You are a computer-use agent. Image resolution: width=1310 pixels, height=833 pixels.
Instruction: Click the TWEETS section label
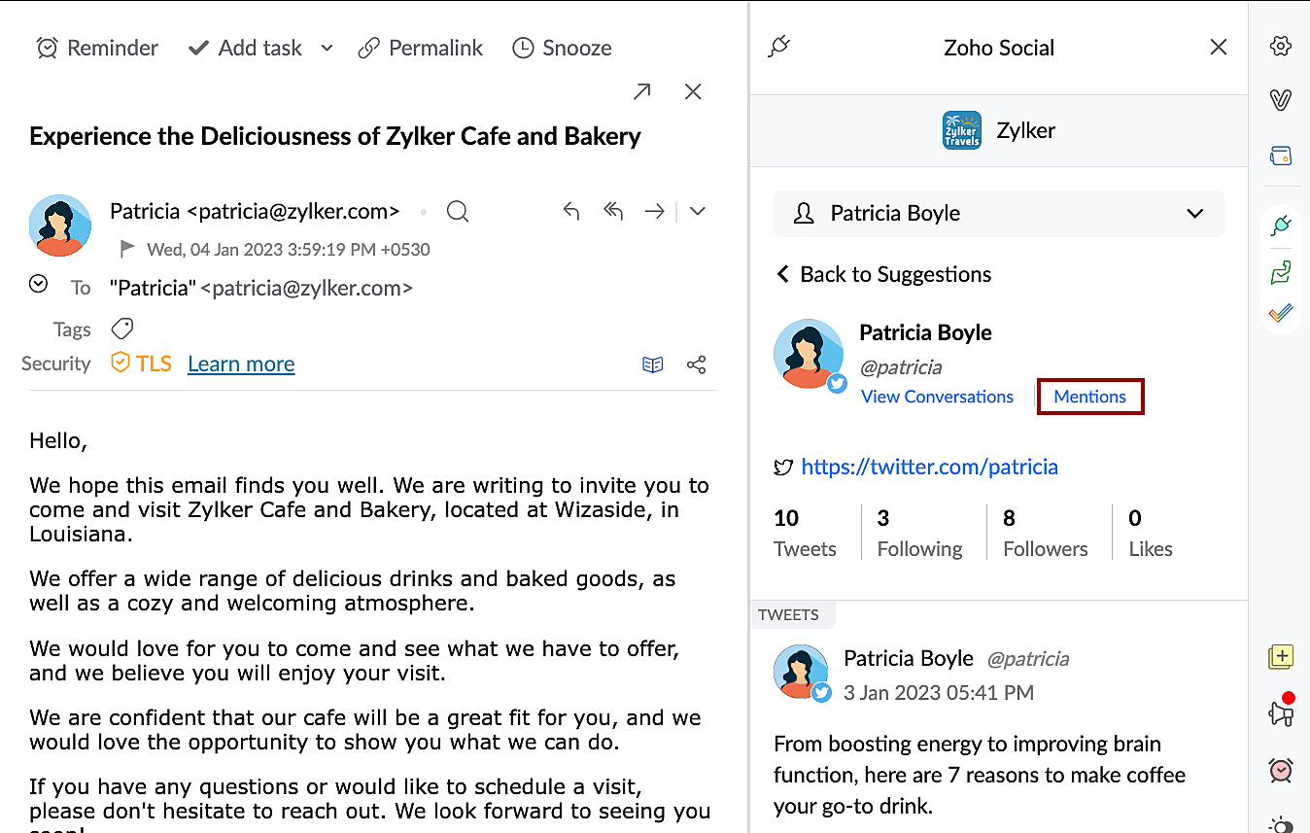pos(788,614)
